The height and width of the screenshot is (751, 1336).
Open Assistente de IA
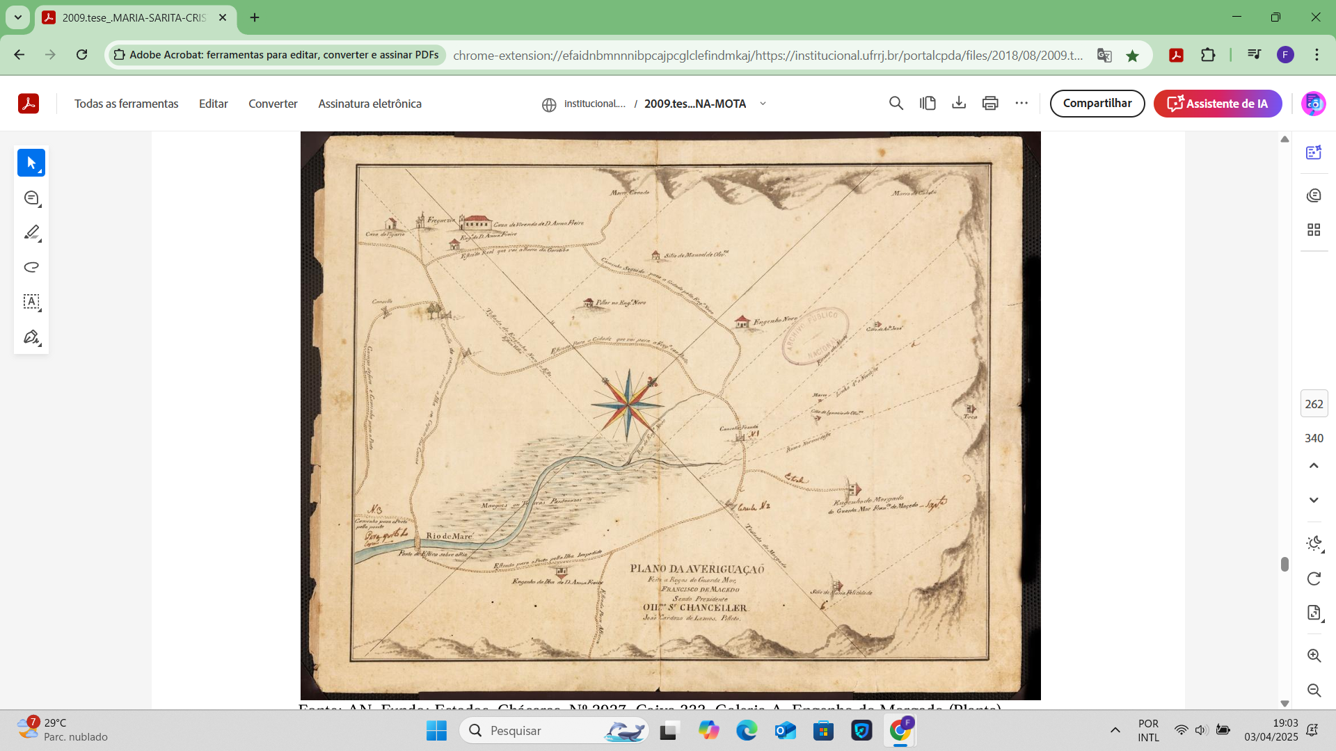[x=1217, y=104]
